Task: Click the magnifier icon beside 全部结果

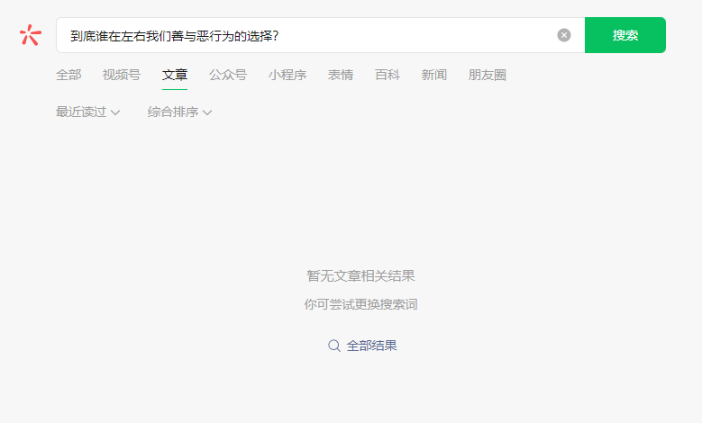Action: [x=334, y=346]
